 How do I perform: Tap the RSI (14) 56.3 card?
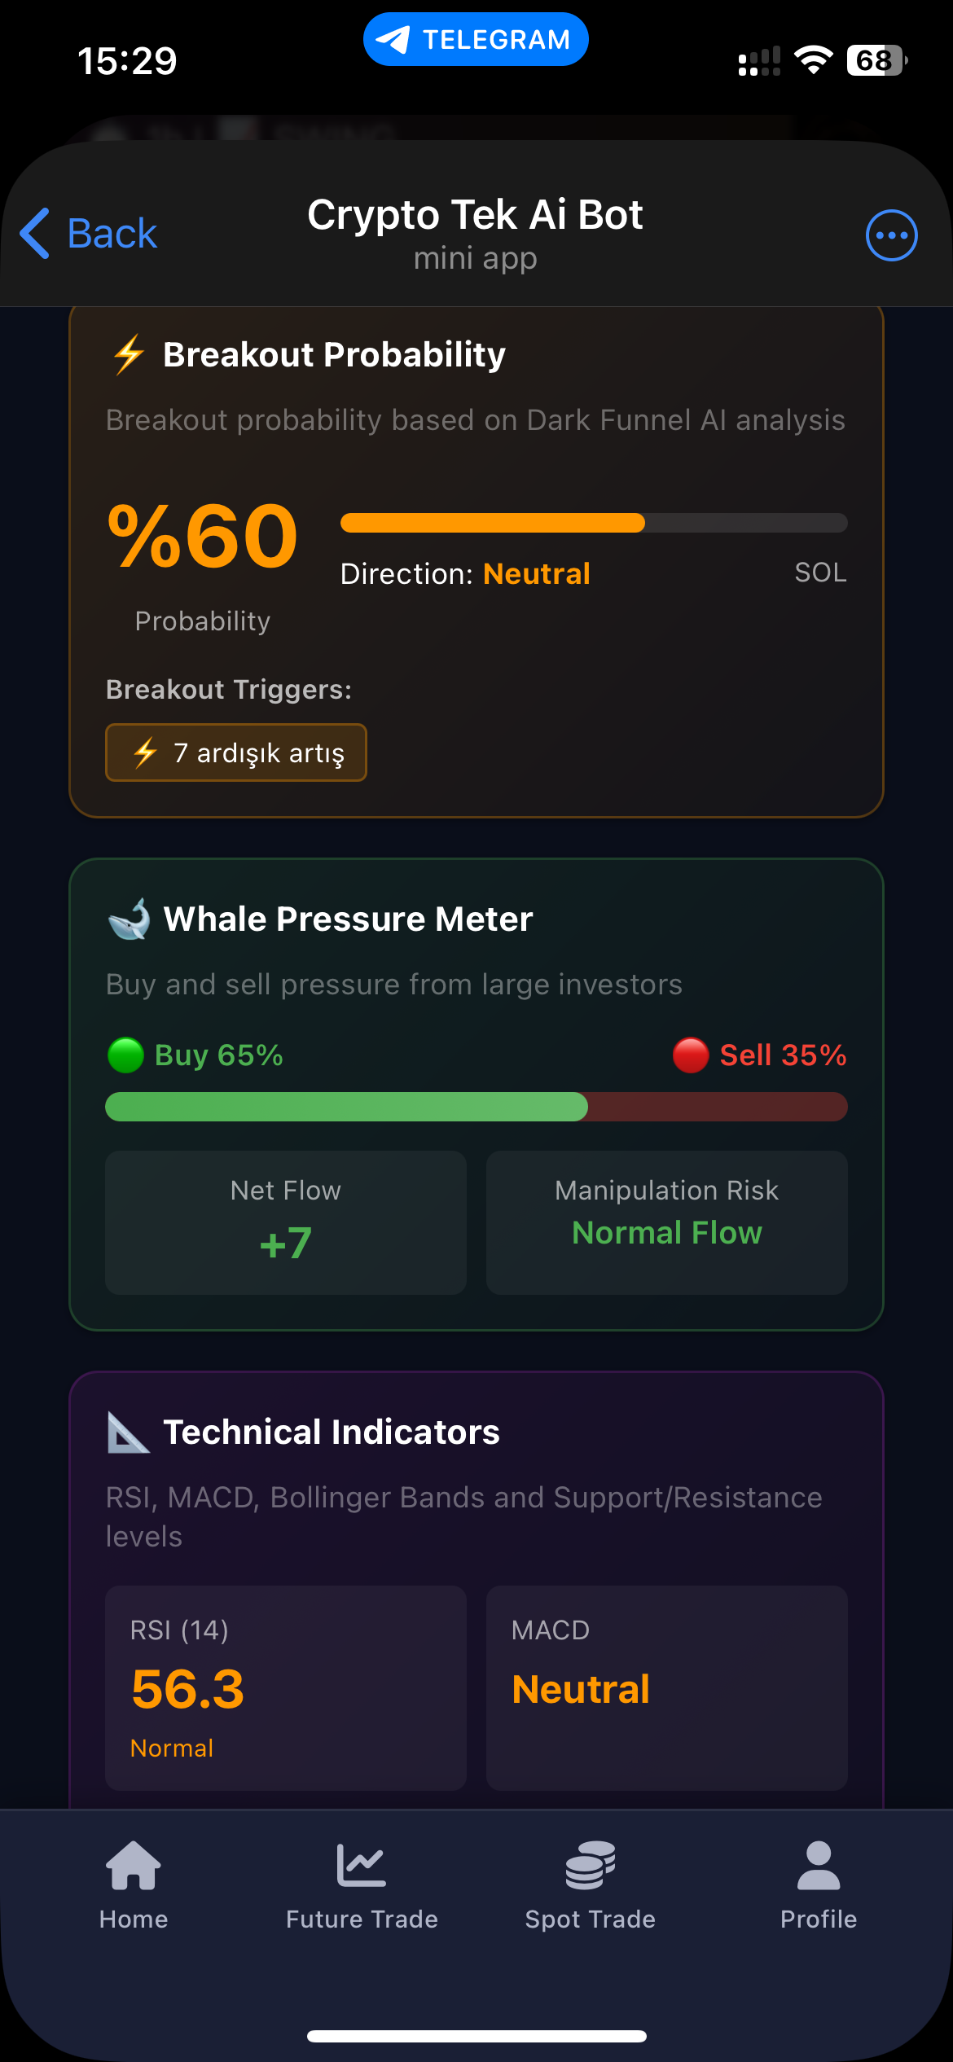(286, 1687)
